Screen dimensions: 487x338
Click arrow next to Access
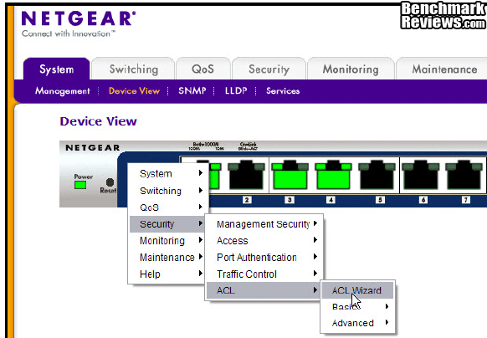(x=315, y=239)
